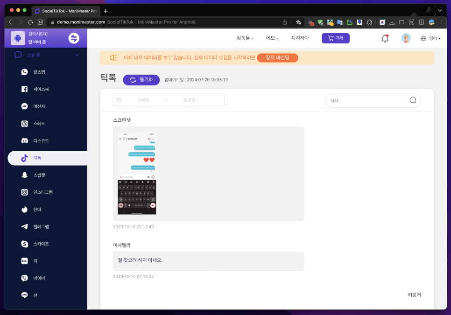This screenshot has width=451, height=315.
Task: Expand the 상품들 products dropdown
Action: (x=245, y=38)
